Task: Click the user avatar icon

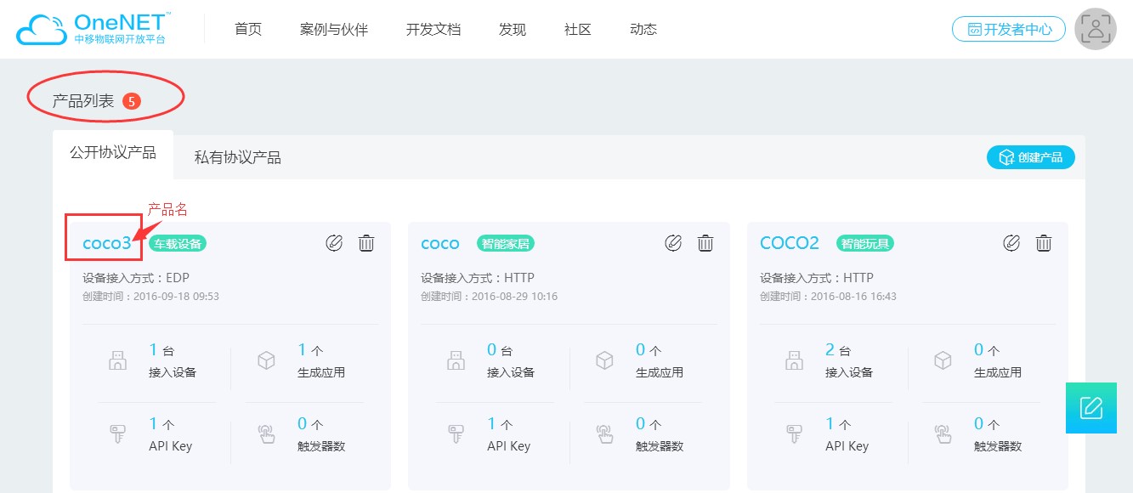Action: tap(1096, 29)
